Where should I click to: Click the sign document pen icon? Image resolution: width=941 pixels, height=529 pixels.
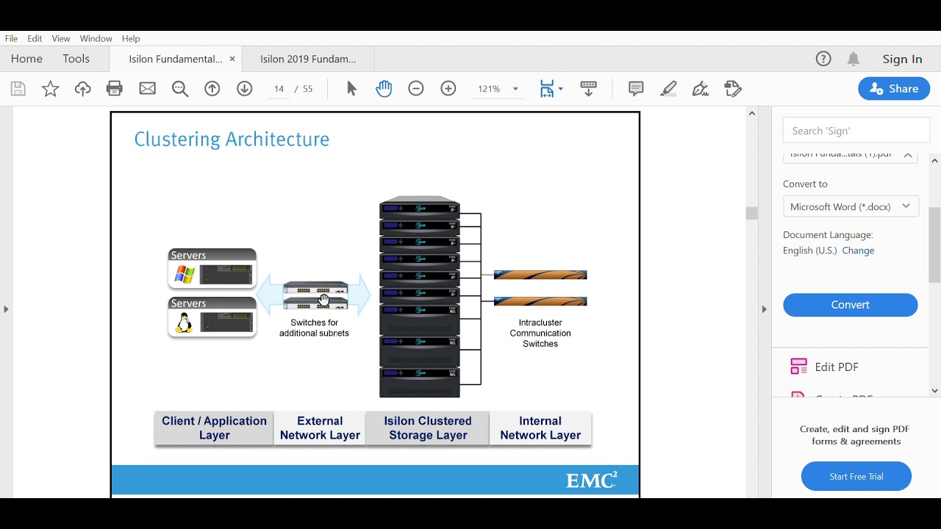tap(701, 89)
